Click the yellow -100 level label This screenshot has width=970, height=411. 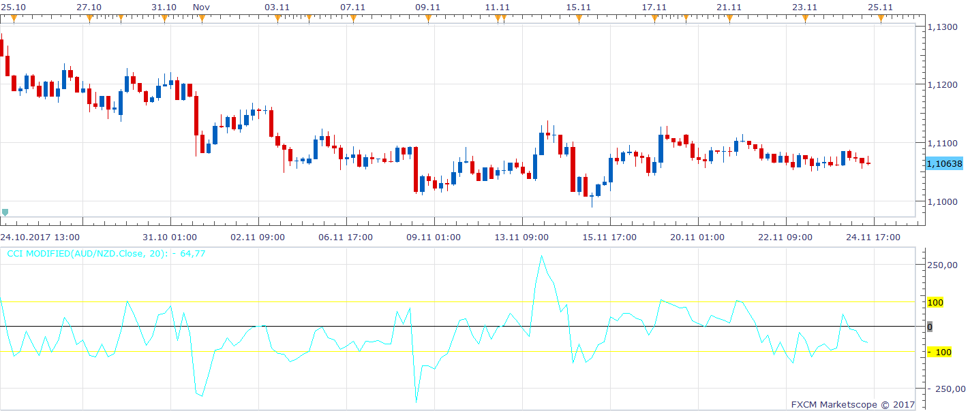[939, 352]
